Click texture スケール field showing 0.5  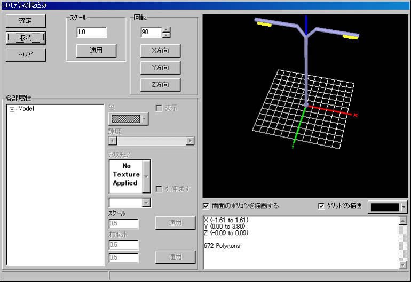pos(123,223)
